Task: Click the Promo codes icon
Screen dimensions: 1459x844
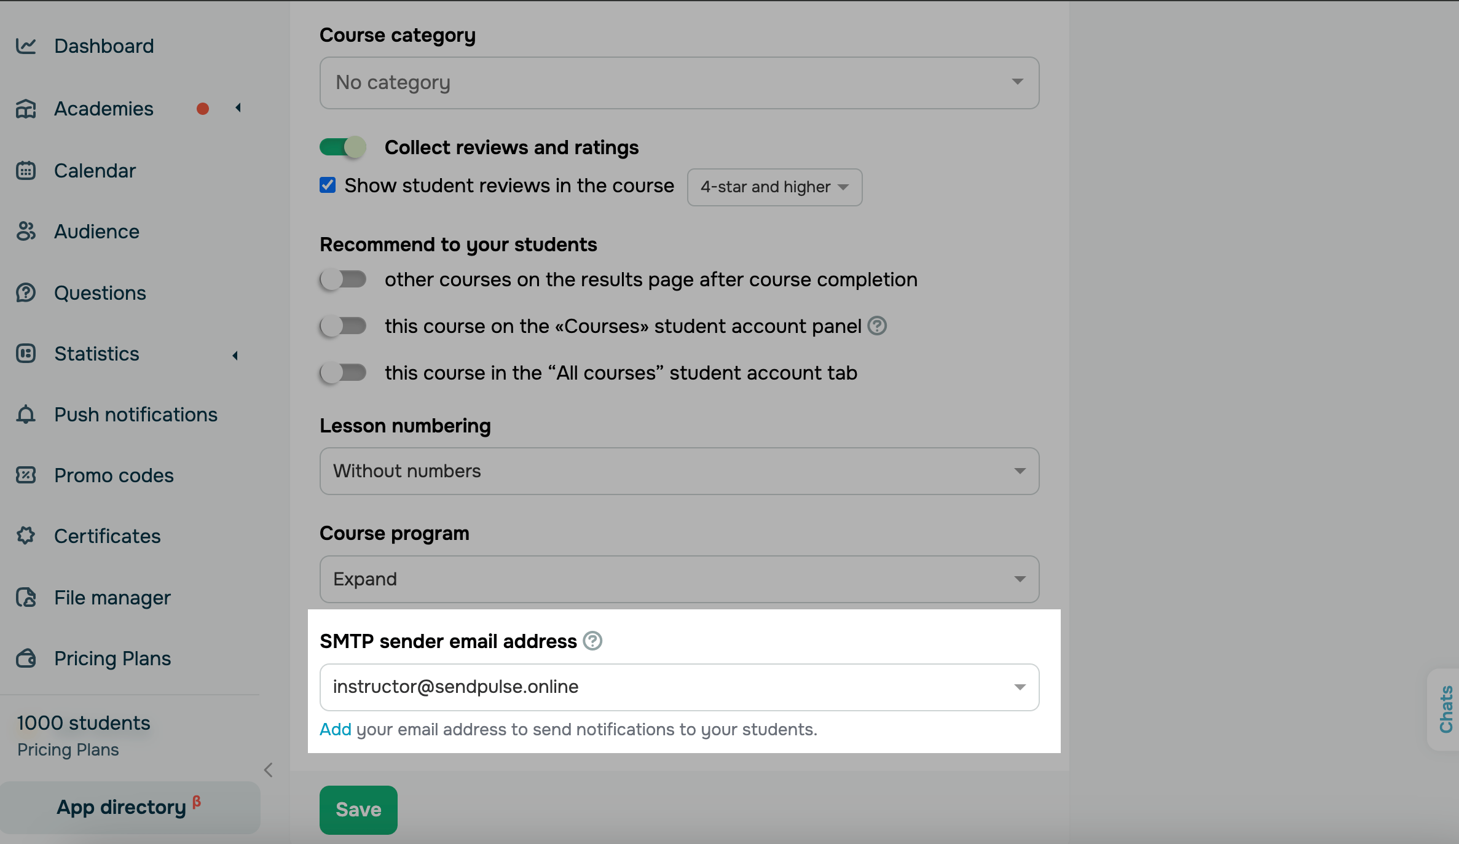Action: click(x=26, y=475)
